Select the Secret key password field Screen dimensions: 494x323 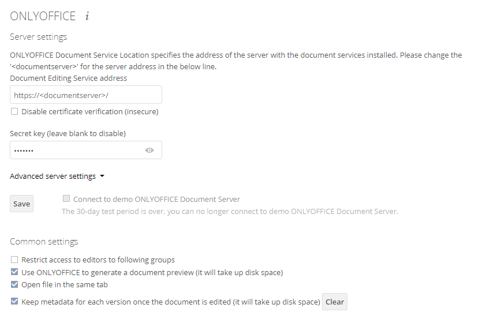click(x=86, y=150)
